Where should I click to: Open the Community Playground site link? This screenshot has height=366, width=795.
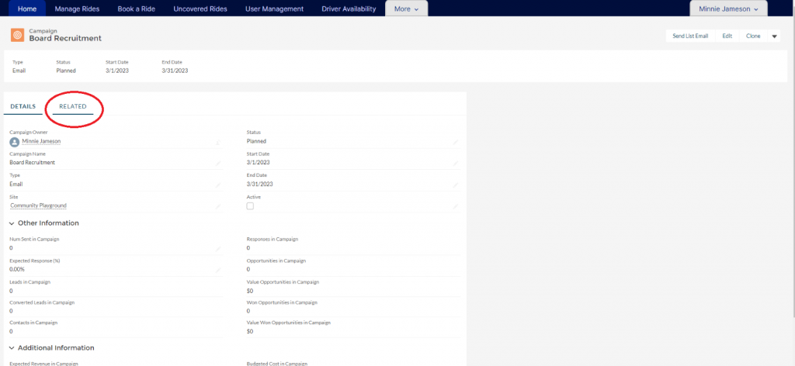pos(38,205)
